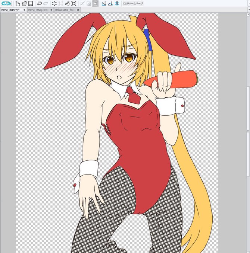250x253 pixels.
Task: Click the Clear (dotted circle) icon
Action: 54,4
